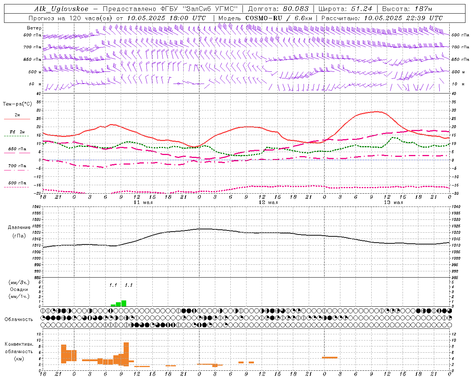This screenshot has width=471, height=377.
Task: Click the tallest orange convective cloud bar
Action: (126, 354)
